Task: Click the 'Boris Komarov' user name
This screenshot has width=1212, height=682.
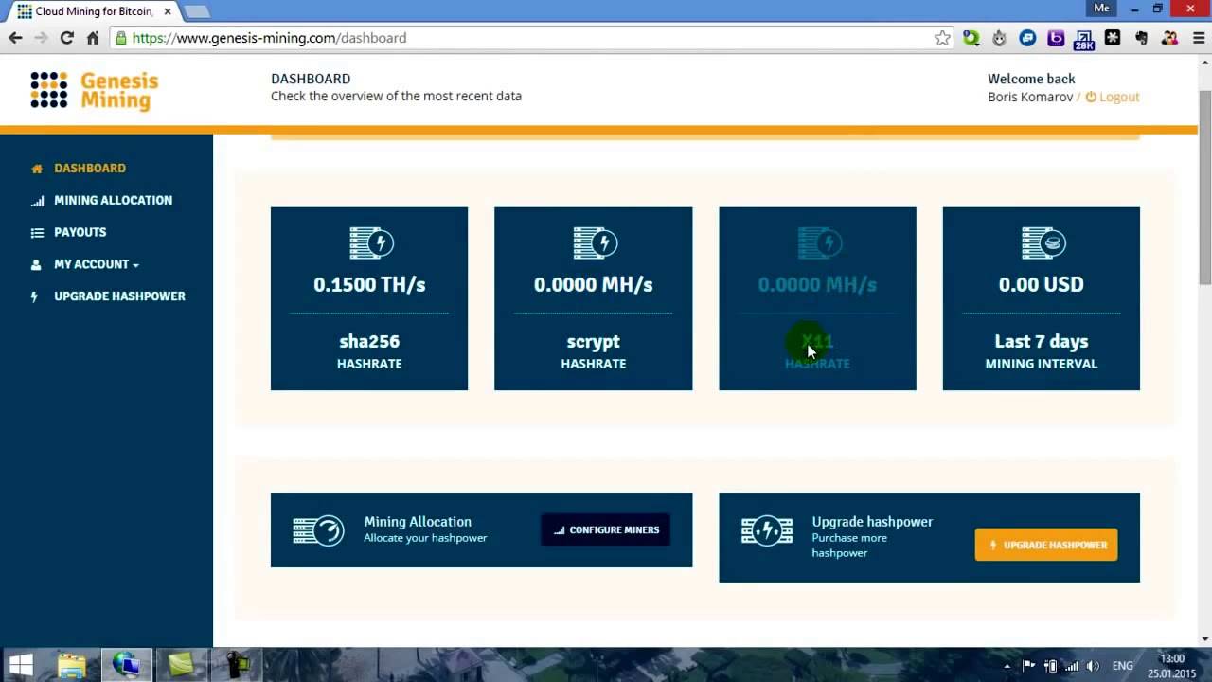Action: (x=1030, y=97)
